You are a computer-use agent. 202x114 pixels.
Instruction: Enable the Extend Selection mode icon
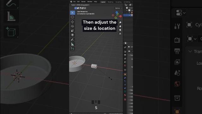pos(78,8)
